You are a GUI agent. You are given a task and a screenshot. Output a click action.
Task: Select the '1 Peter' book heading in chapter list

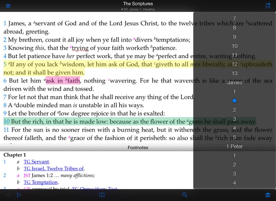(234, 146)
